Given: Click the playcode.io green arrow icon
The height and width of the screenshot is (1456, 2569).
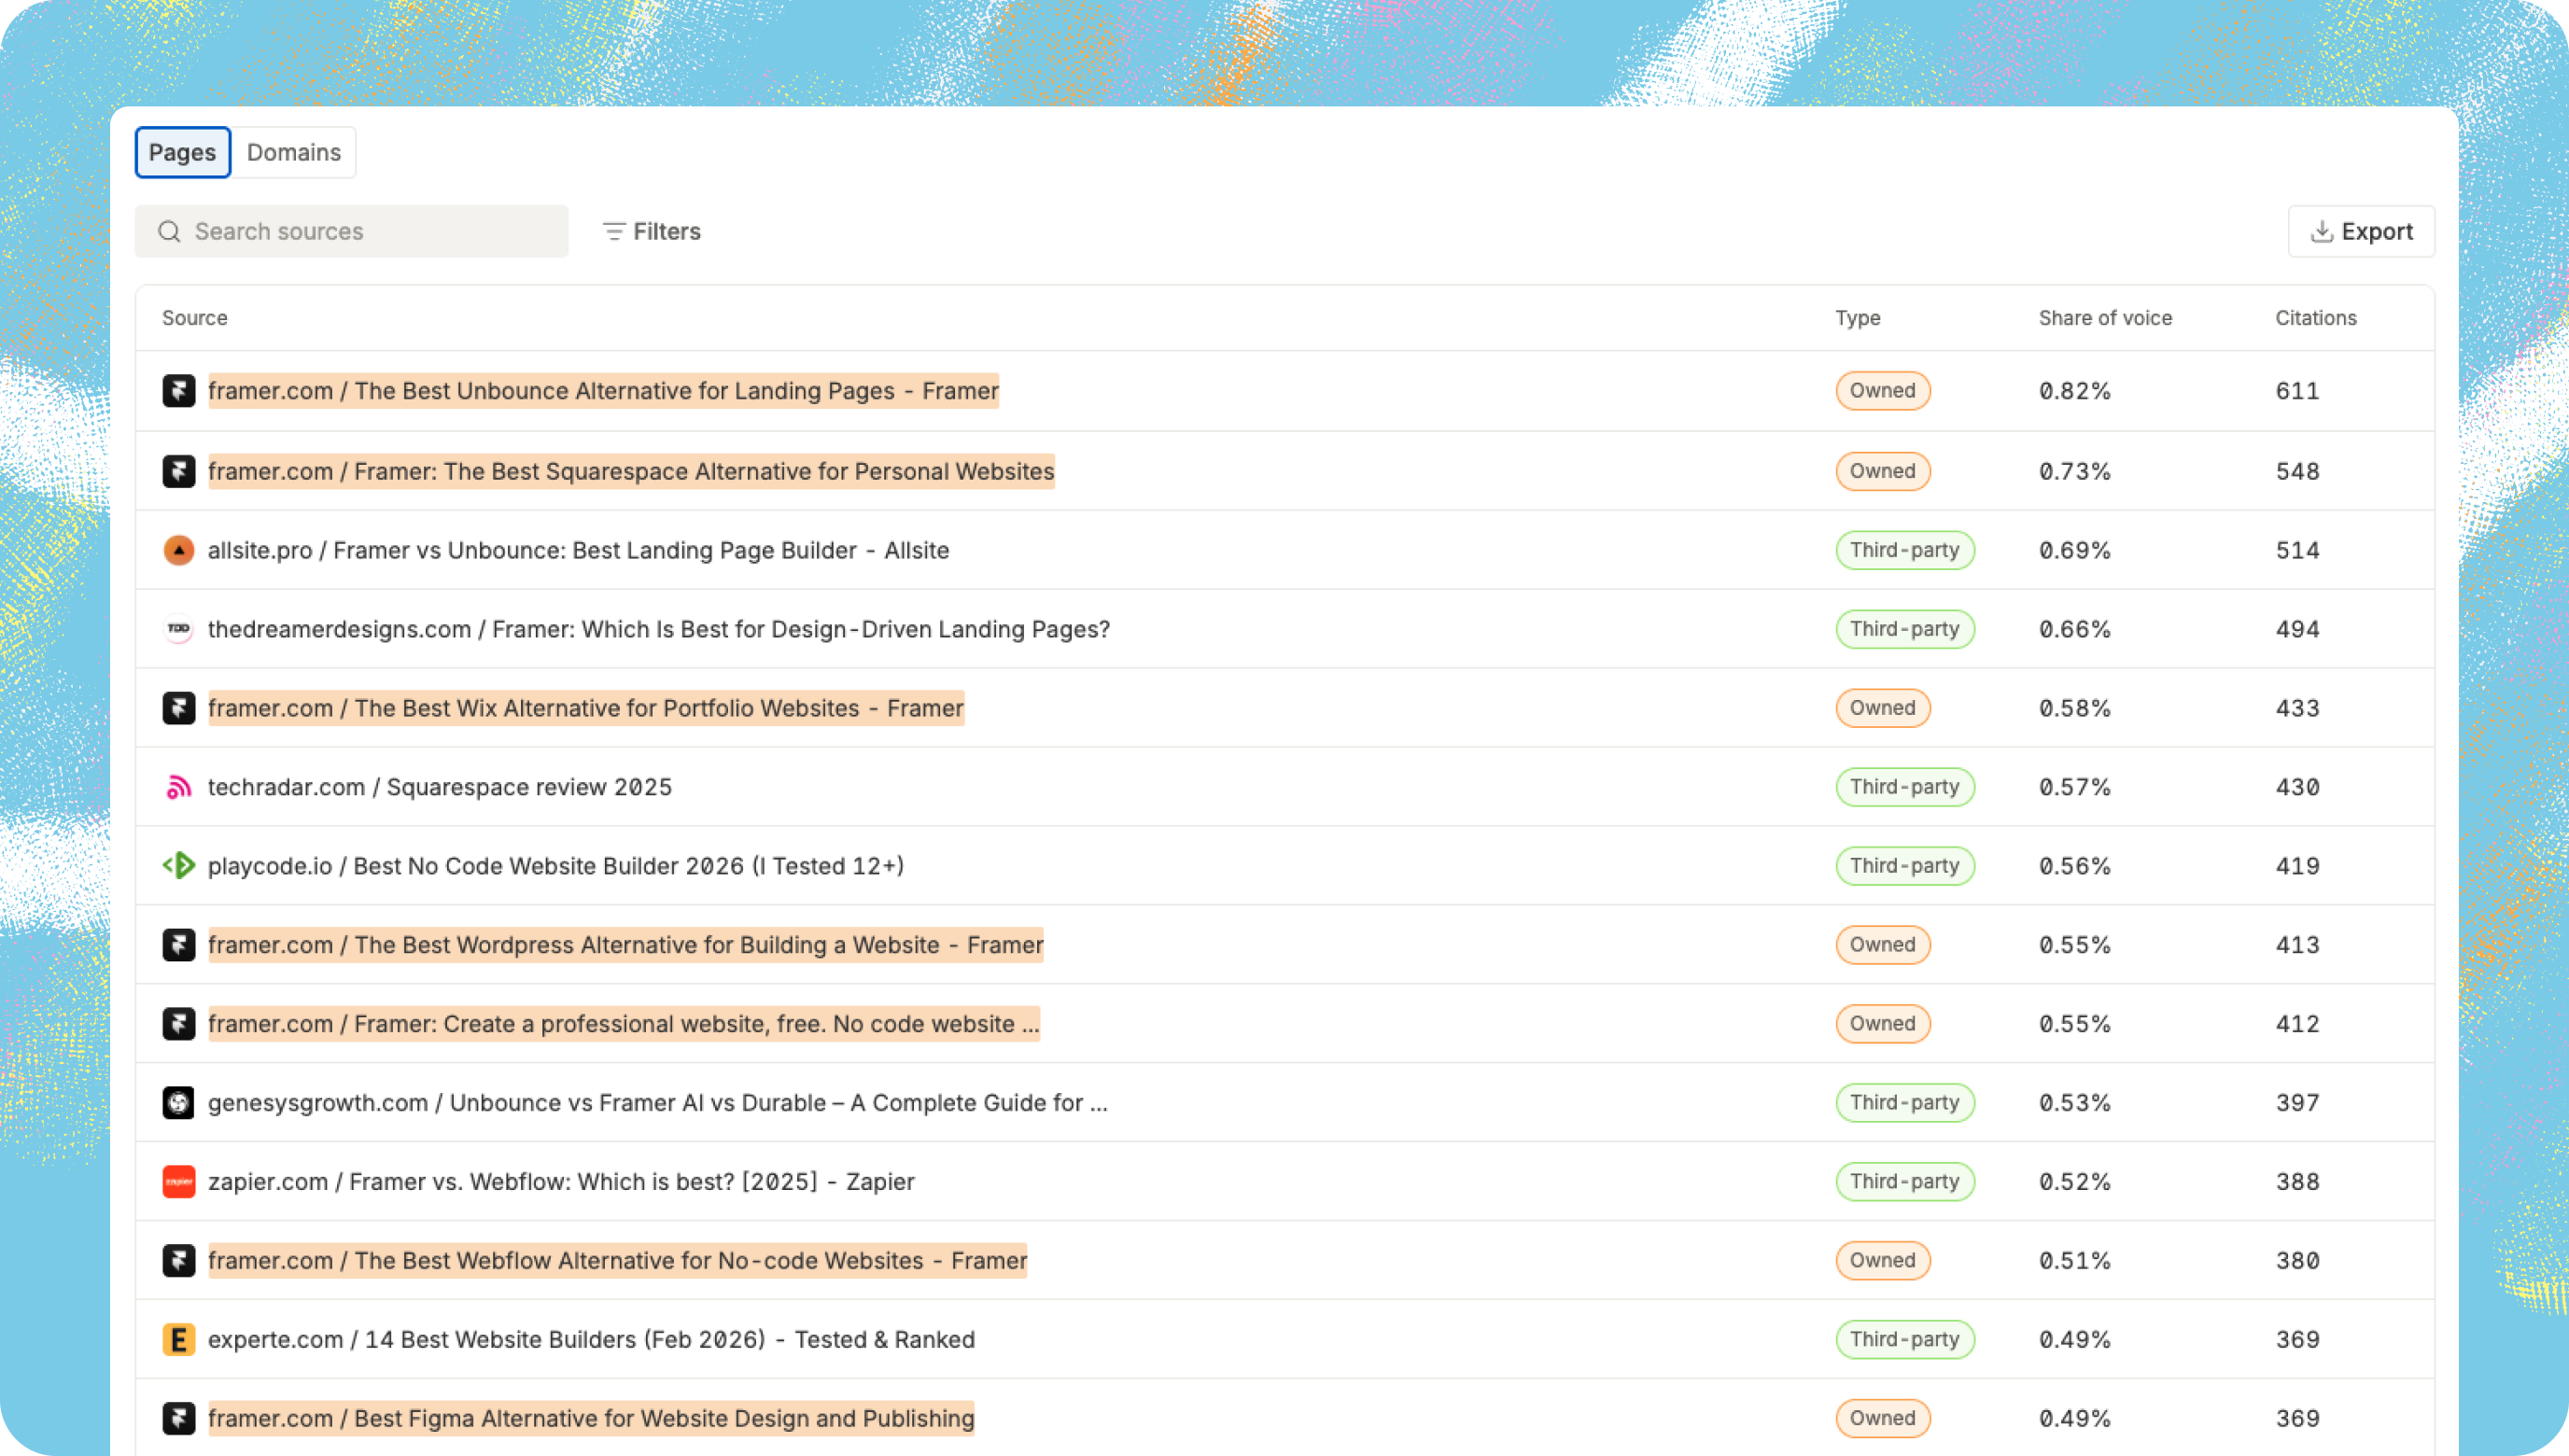Looking at the screenshot, I should 178,866.
